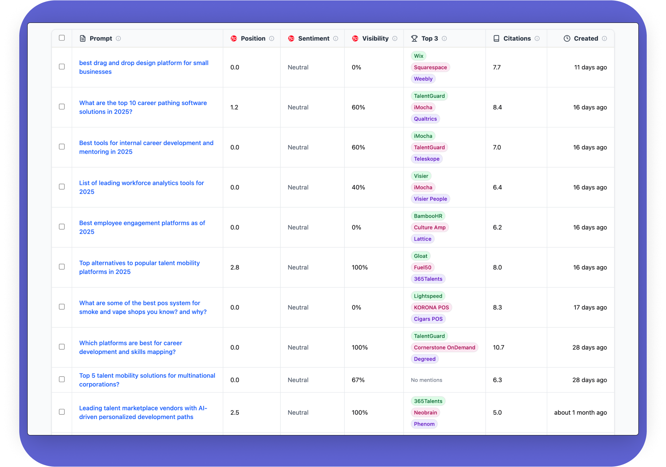Image resolution: width=666 pixels, height=467 pixels.
Task: Click the info icon next to Citations header
Action: click(x=537, y=39)
